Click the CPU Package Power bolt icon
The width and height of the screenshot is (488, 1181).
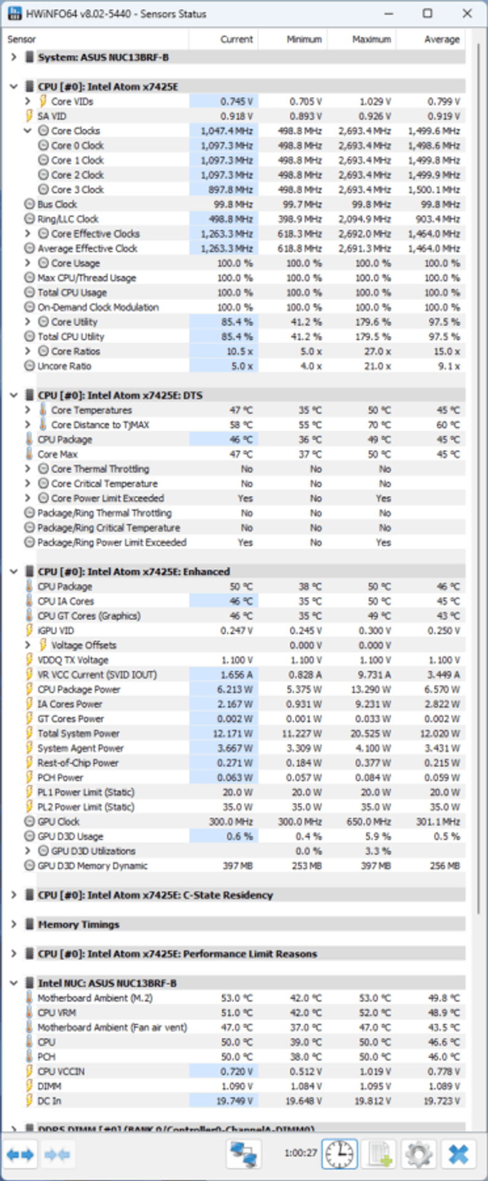29,689
